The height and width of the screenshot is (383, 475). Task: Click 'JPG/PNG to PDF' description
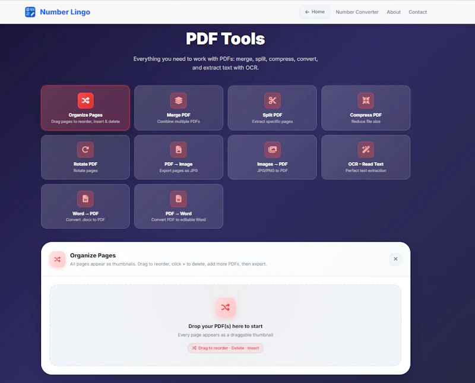pyautogui.click(x=273, y=170)
